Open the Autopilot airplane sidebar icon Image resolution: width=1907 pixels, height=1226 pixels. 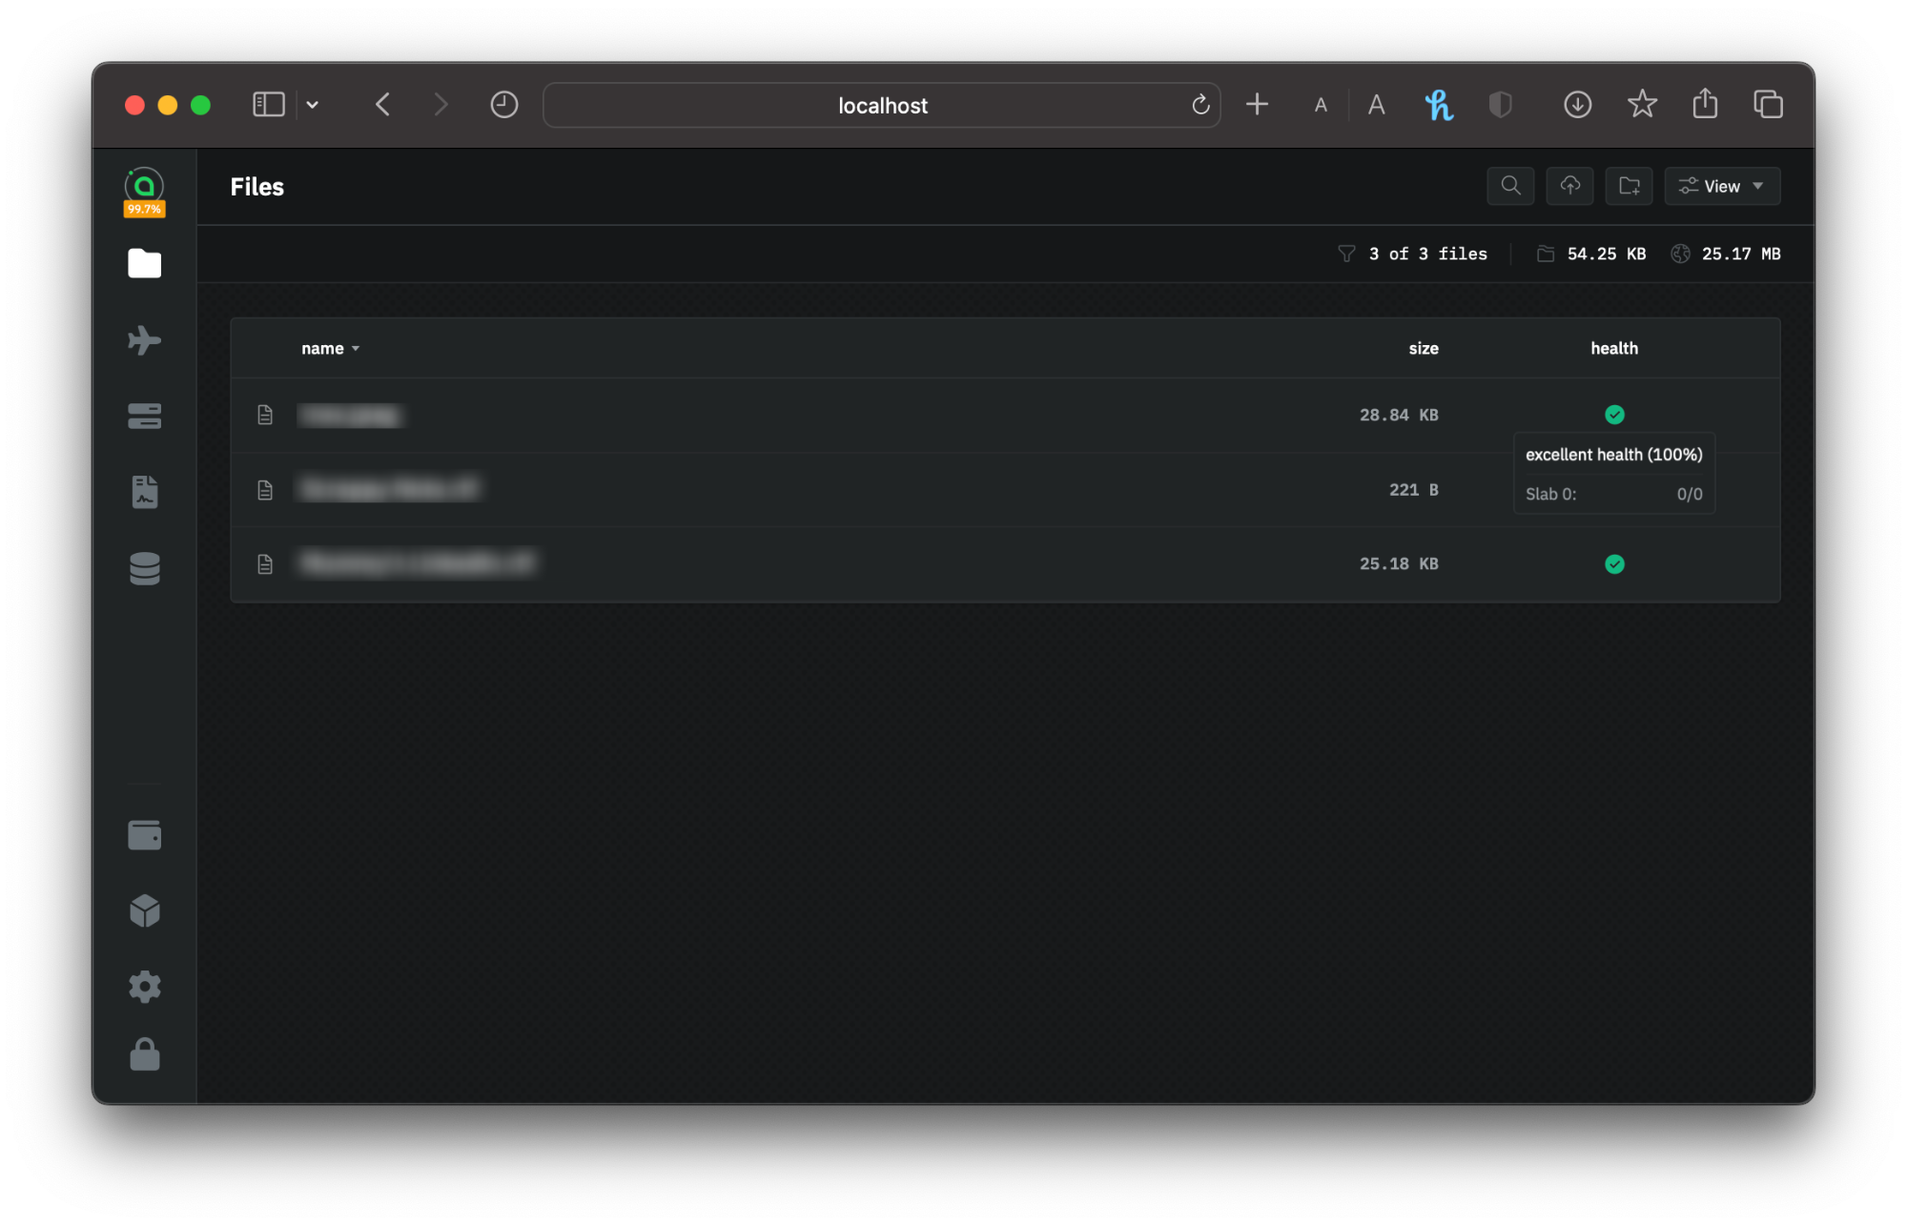(144, 340)
